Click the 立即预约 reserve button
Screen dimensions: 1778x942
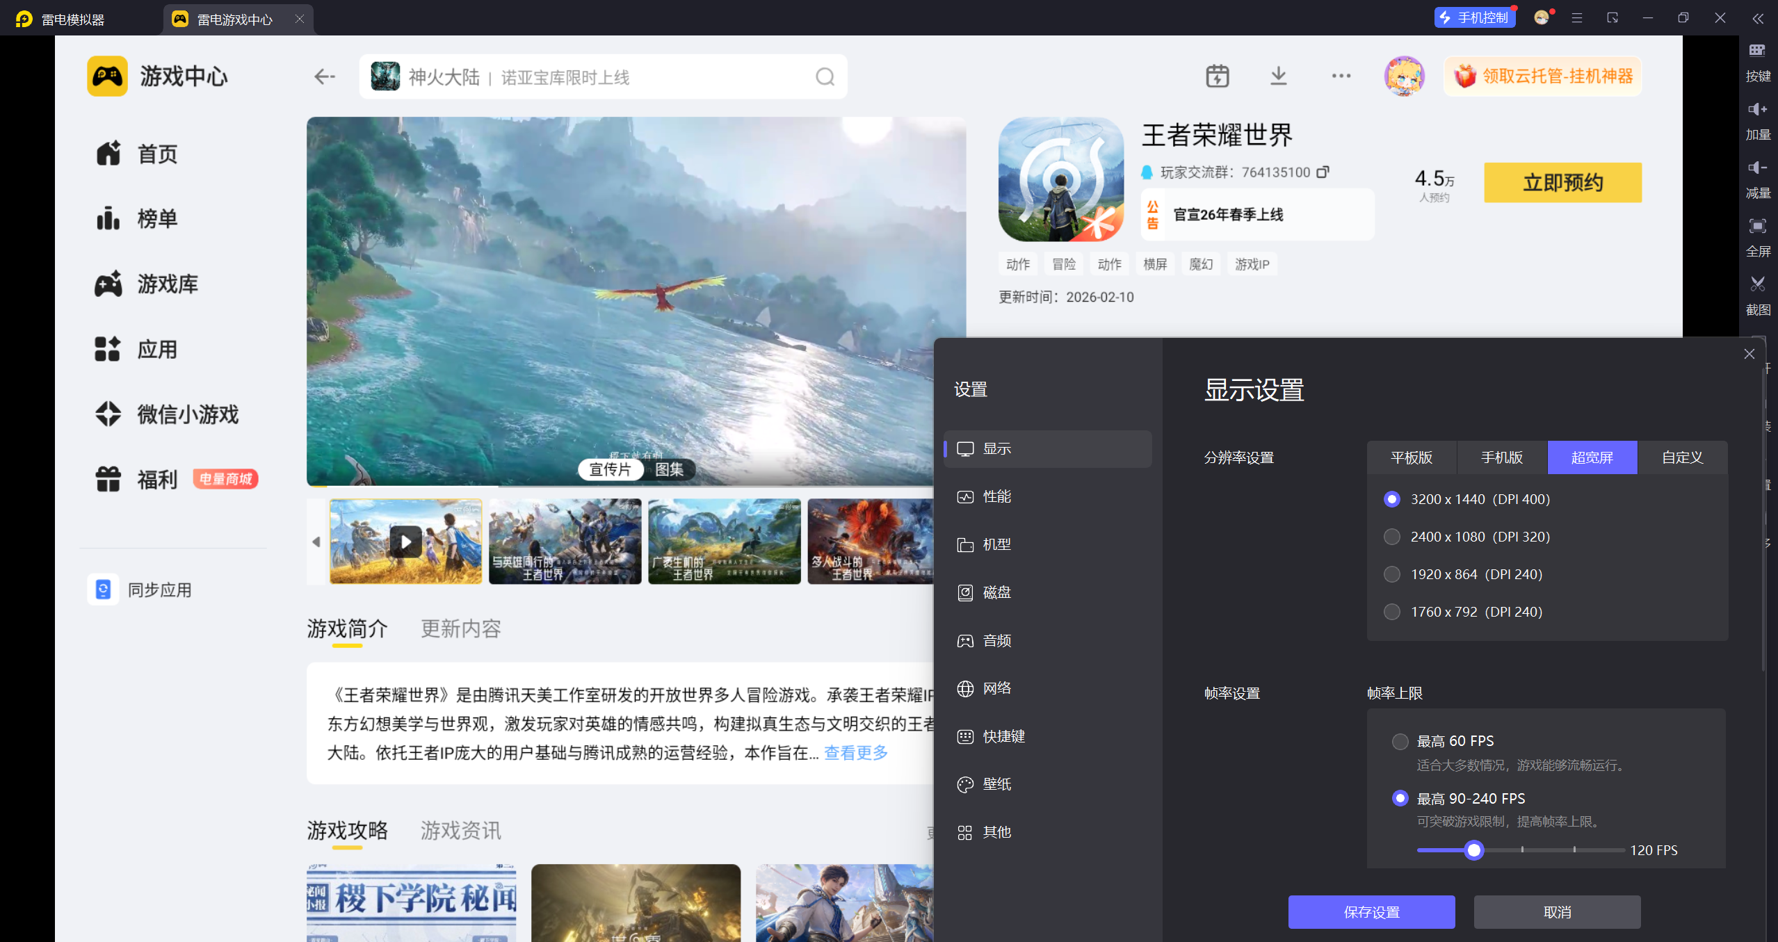(1562, 183)
